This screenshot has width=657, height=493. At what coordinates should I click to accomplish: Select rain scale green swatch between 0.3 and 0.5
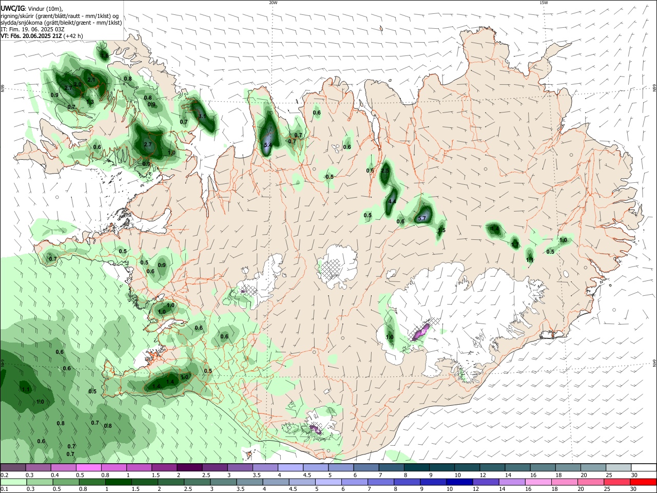pos(38,482)
